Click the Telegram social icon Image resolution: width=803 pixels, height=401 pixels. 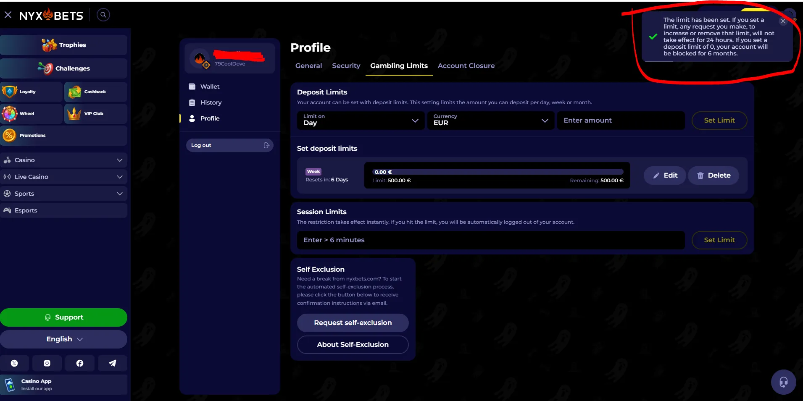click(x=112, y=363)
